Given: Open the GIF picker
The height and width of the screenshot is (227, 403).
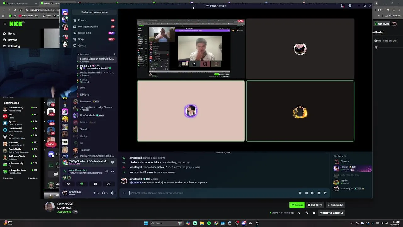Looking at the screenshot, I should point(306,193).
